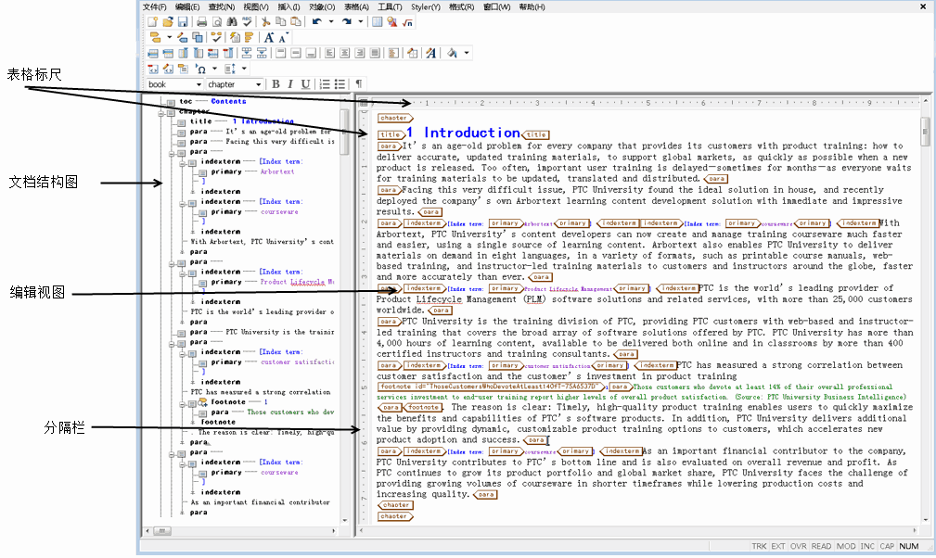936x558 pixels.
Task: Apply cell shading with the paint bucket icon
Action: [x=452, y=53]
